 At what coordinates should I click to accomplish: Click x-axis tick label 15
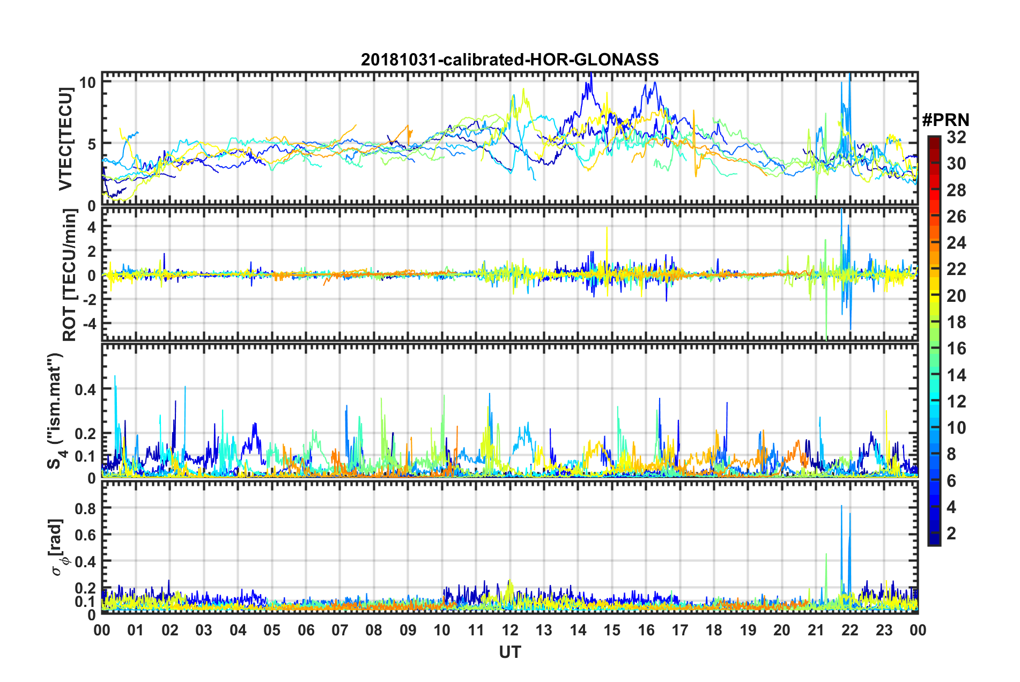click(612, 630)
